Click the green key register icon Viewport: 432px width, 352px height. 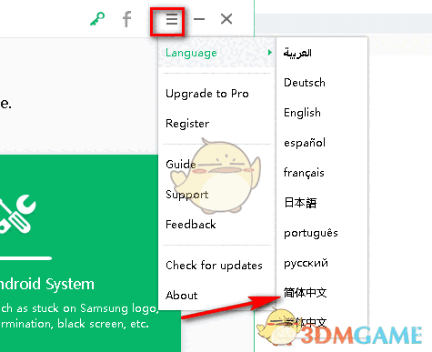(x=97, y=19)
